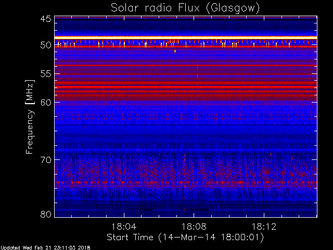Click the "Frequency [MHz]" vertical axis label
This screenshot has width=333, height=250.
point(30,116)
